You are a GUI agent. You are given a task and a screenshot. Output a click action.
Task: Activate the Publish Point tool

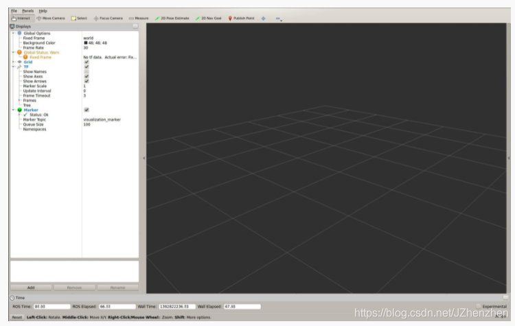[x=241, y=19]
